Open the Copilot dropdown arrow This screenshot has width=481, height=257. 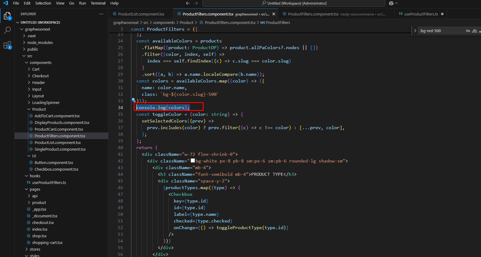click(397, 3)
